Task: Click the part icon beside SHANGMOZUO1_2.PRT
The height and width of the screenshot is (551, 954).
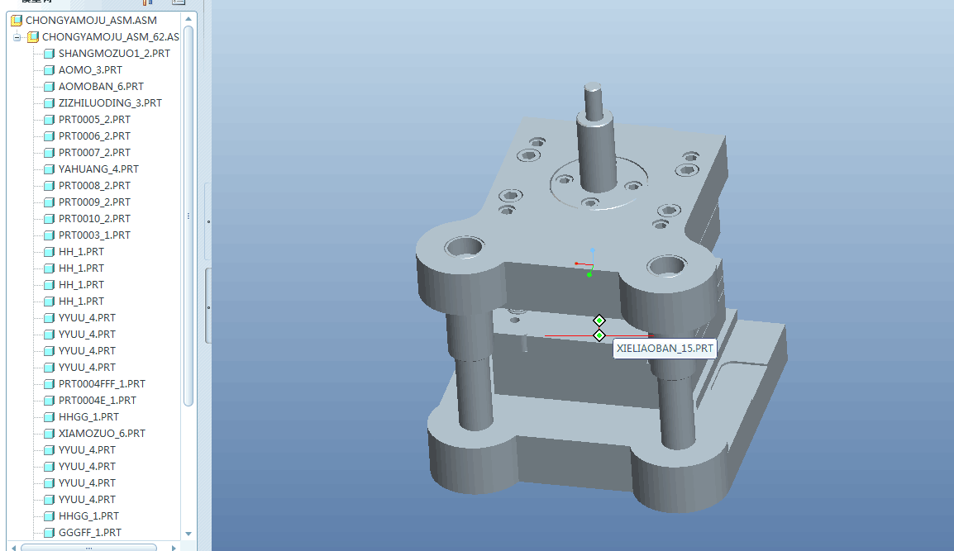Action: pyautogui.click(x=50, y=54)
